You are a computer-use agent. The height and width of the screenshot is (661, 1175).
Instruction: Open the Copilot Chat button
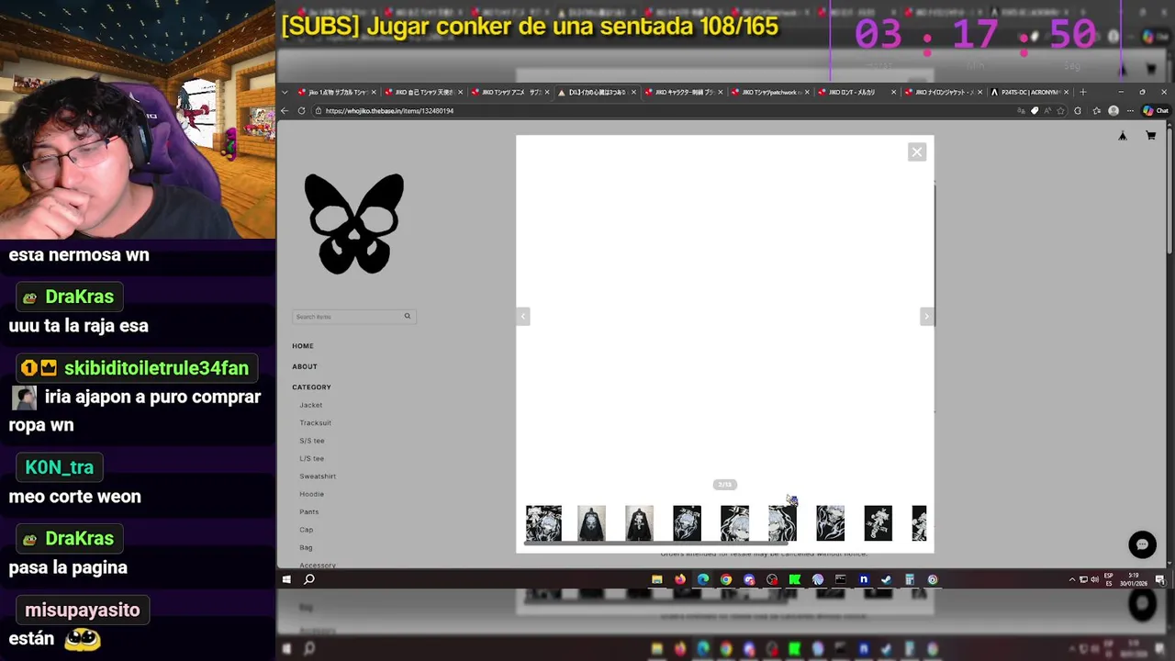pyautogui.click(x=1156, y=111)
